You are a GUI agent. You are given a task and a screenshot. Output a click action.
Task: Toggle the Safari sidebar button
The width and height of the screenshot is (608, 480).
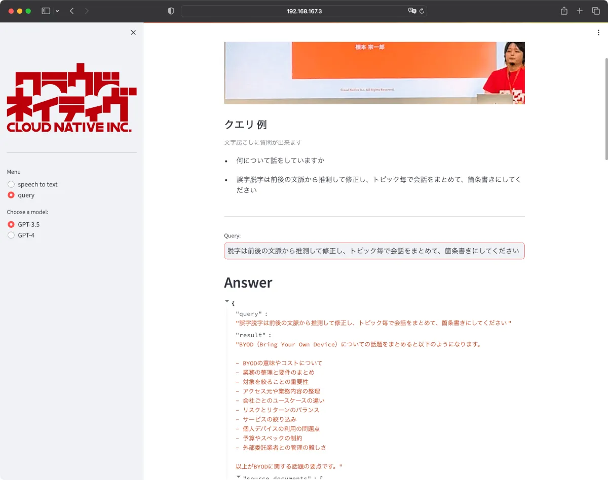[x=46, y=11]
